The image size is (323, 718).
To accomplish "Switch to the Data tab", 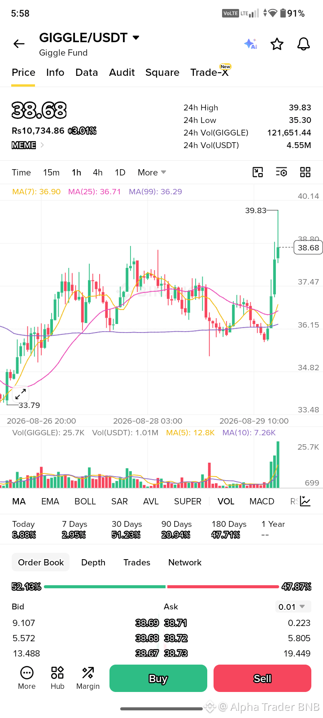I will tap(87, 73).
